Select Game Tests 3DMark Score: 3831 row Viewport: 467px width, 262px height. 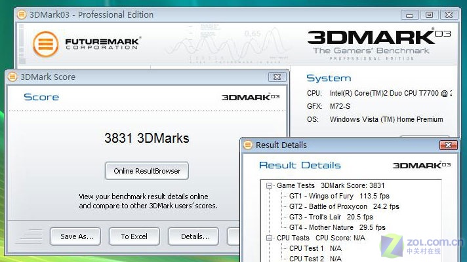click(x=331, y=185)
